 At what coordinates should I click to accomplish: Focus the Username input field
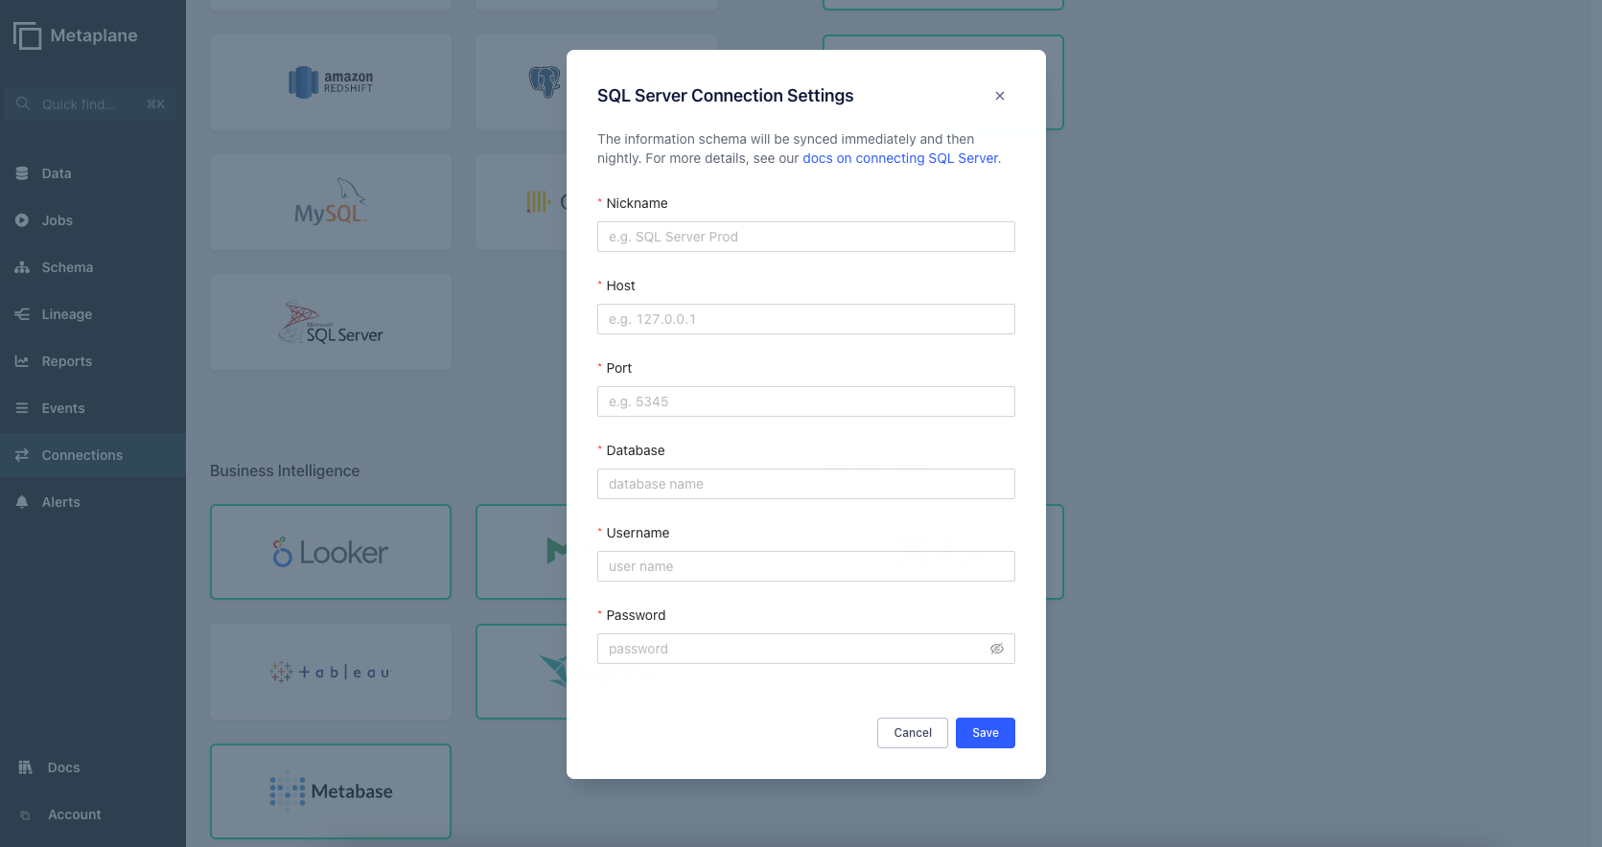[806, 566]
